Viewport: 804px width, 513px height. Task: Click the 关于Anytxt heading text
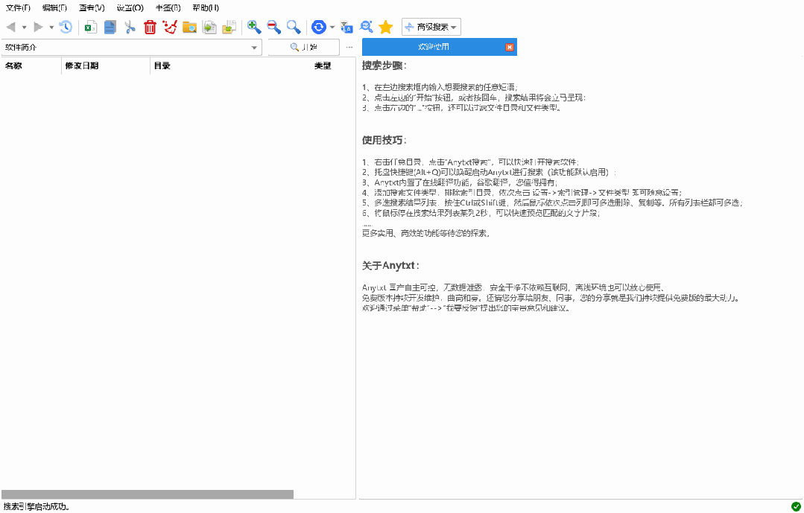391,266
